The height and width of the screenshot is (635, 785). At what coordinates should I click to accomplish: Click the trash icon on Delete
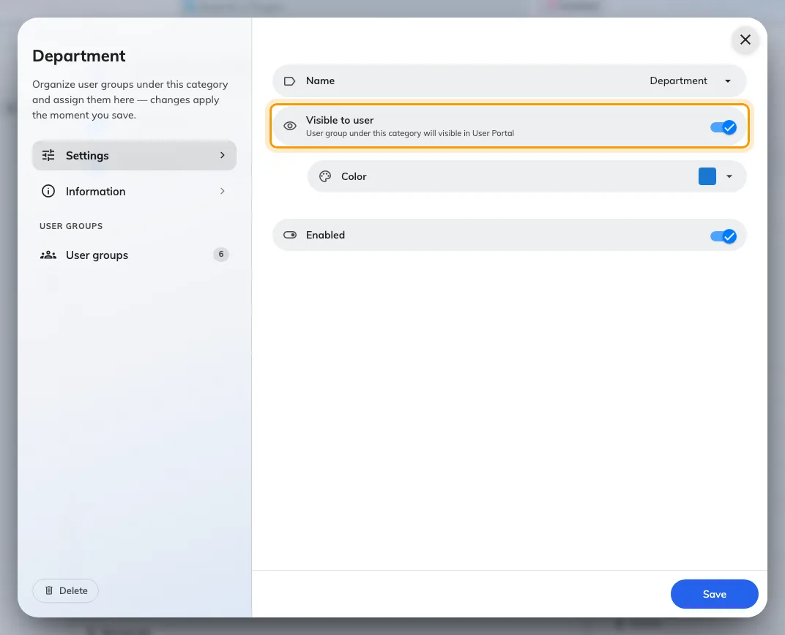pyautogui.click(x=49, y=590)
